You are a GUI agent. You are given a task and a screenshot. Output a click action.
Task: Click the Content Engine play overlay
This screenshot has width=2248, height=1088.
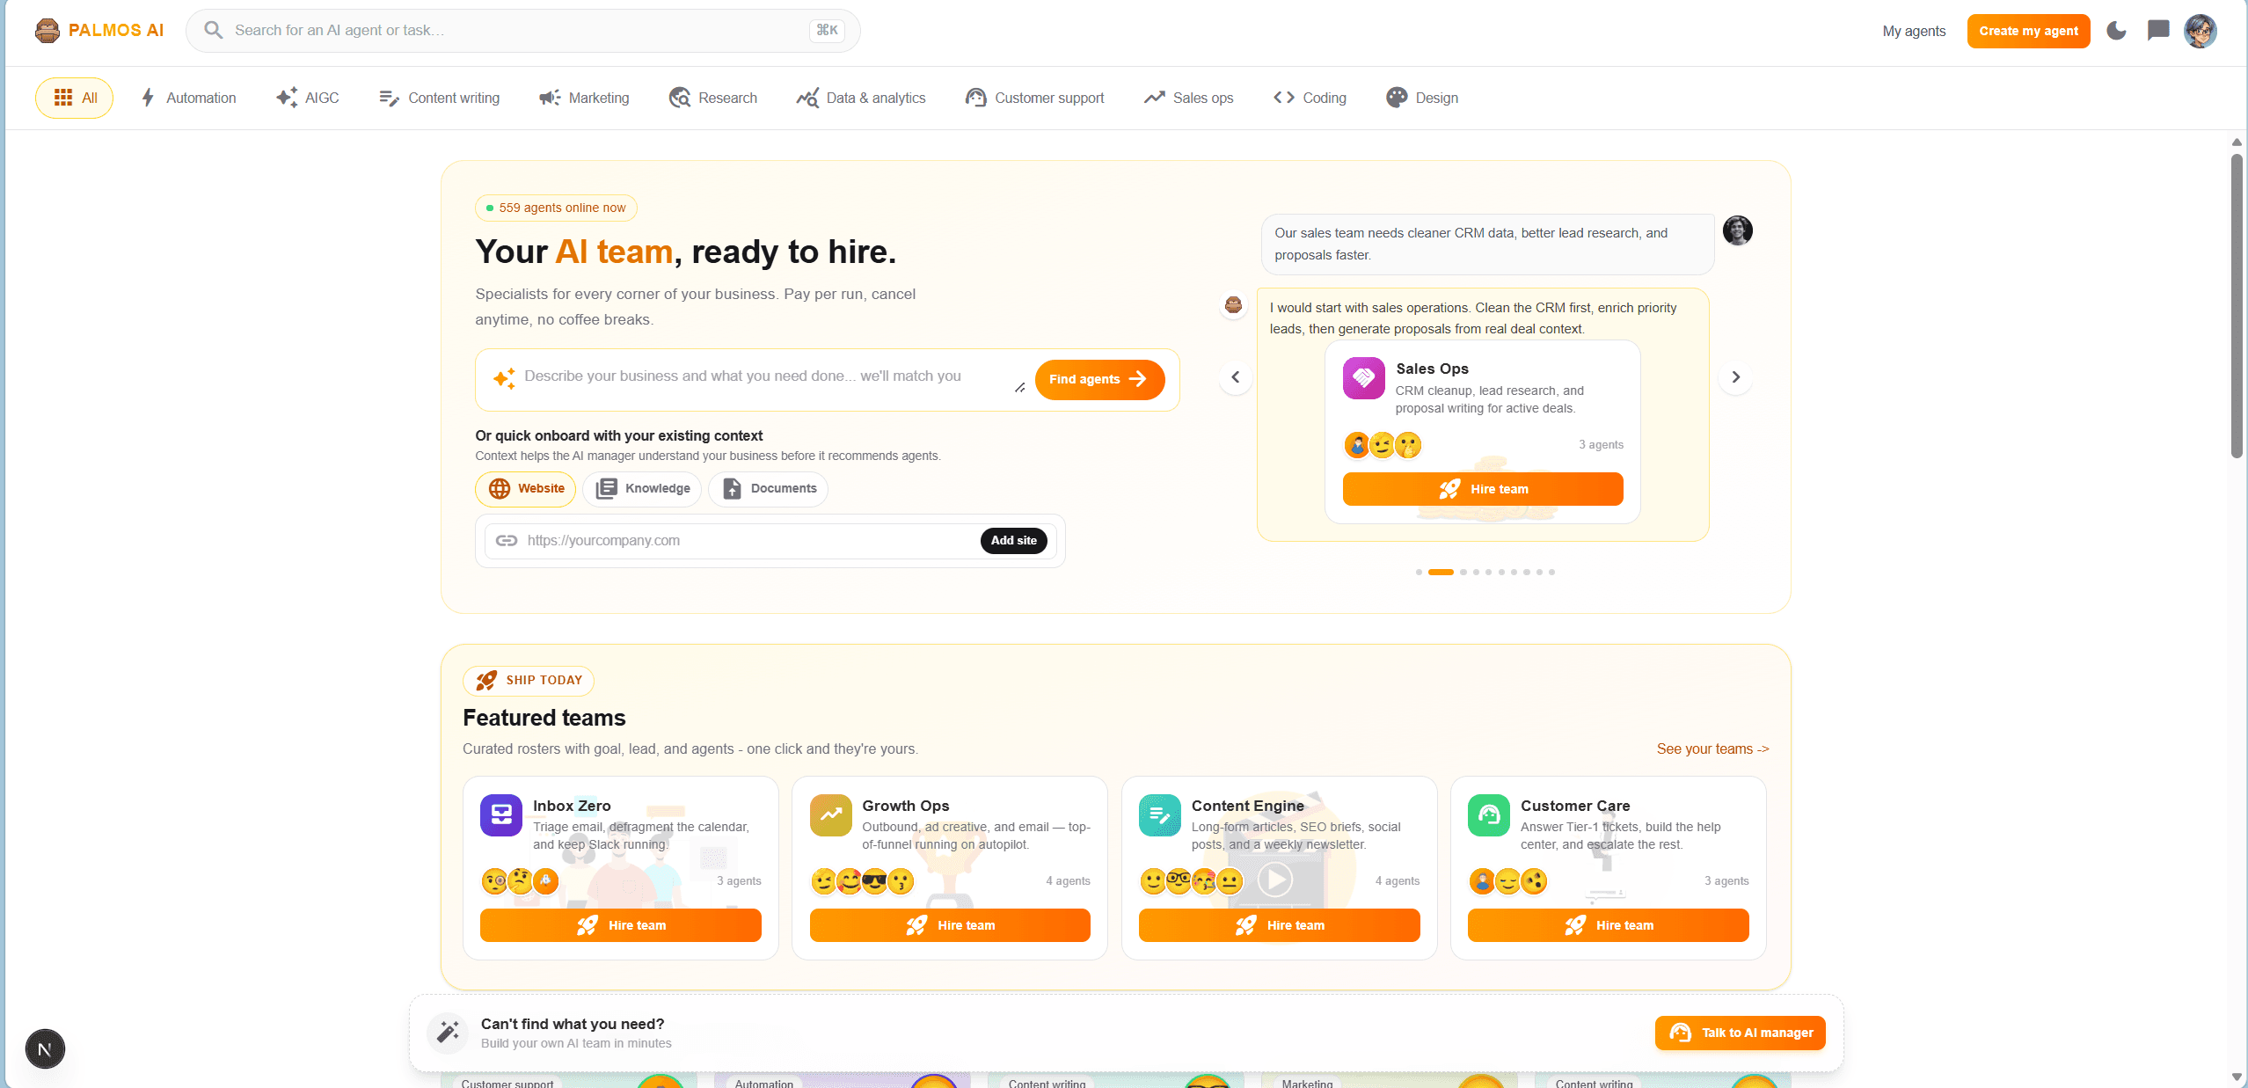coord(1274,879)
